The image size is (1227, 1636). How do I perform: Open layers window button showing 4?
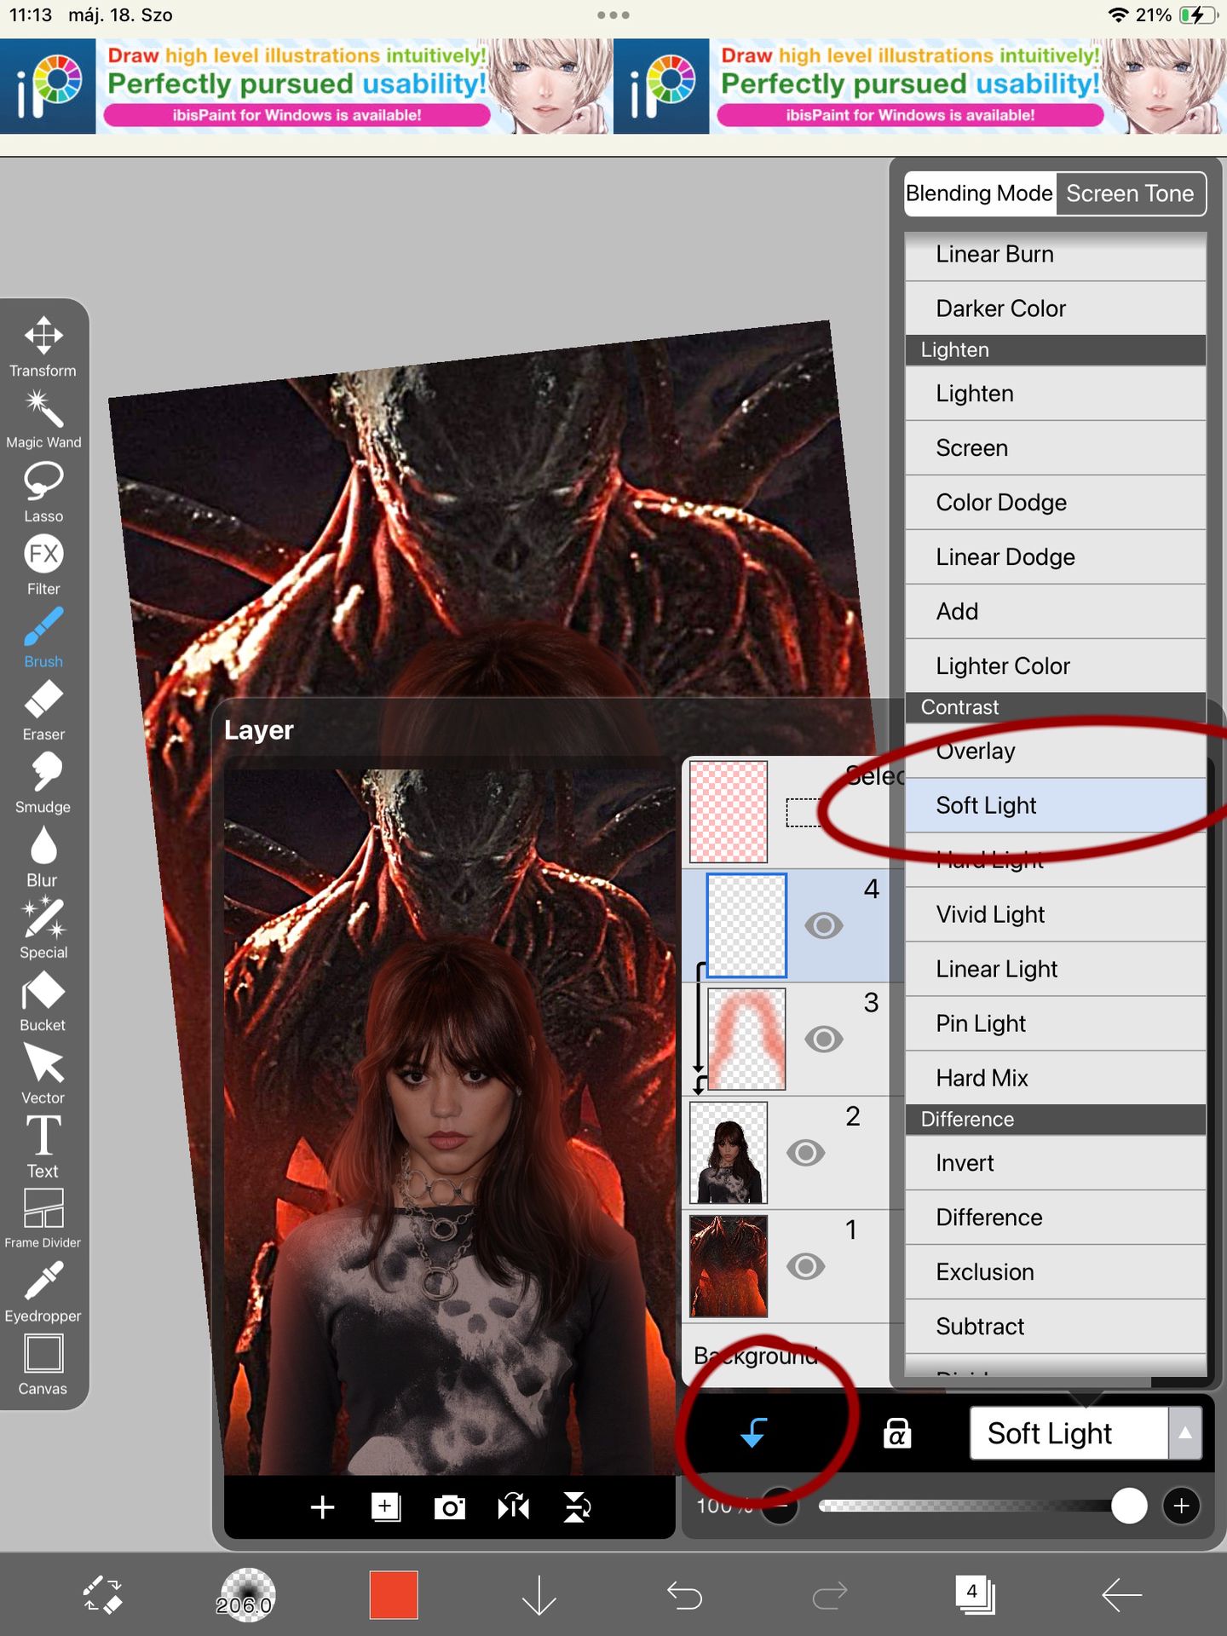tap(975, 1594)
